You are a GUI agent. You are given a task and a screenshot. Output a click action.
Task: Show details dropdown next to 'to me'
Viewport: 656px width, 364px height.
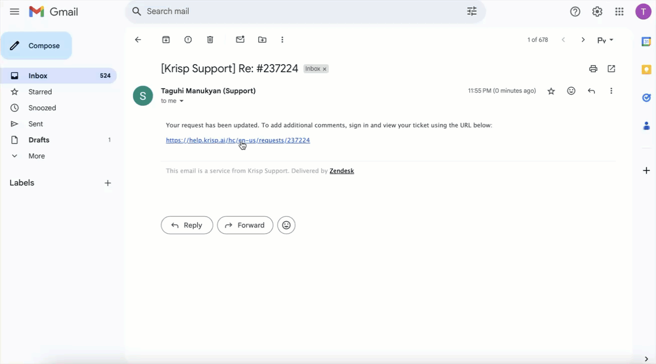coord(182,101)
